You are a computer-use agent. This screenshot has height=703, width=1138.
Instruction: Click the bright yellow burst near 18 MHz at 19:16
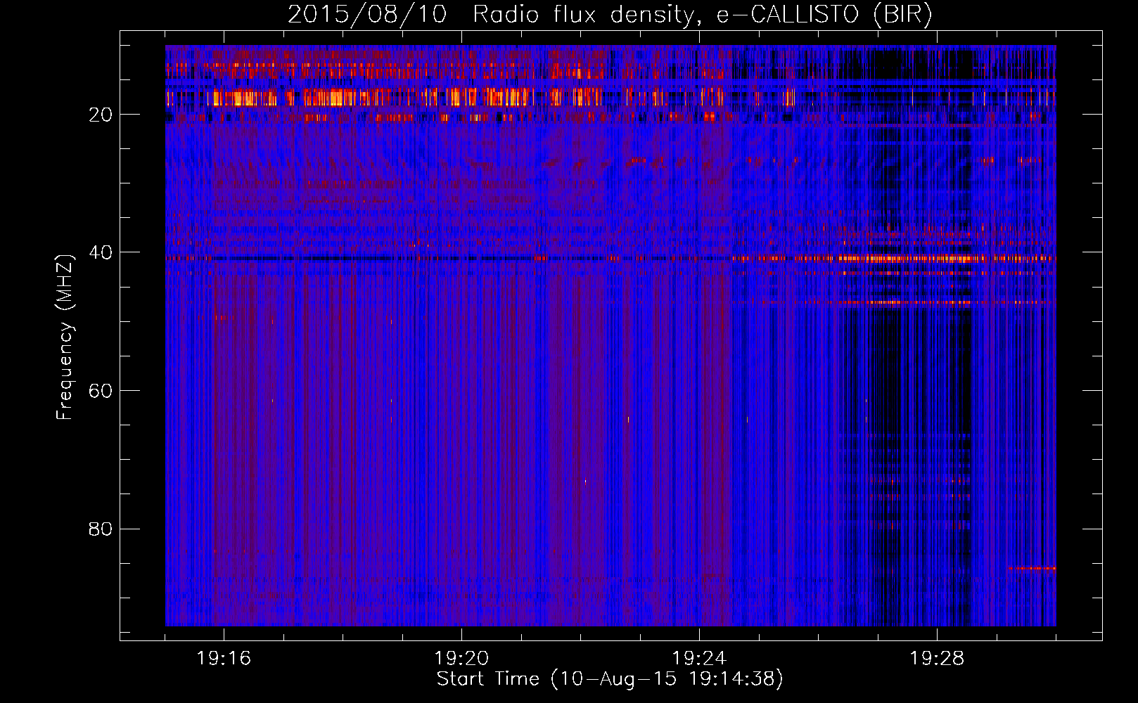coord(236,98)
